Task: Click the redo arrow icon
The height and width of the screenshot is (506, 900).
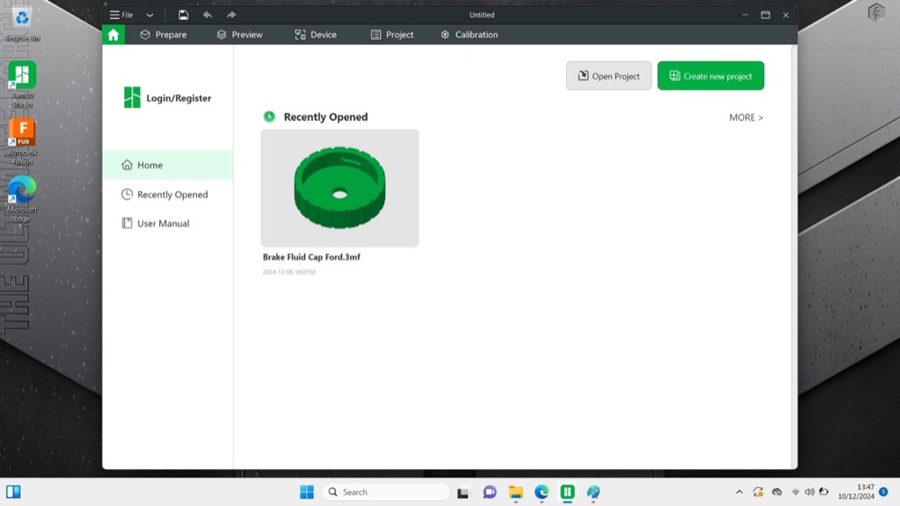Action: coord(230,15)
